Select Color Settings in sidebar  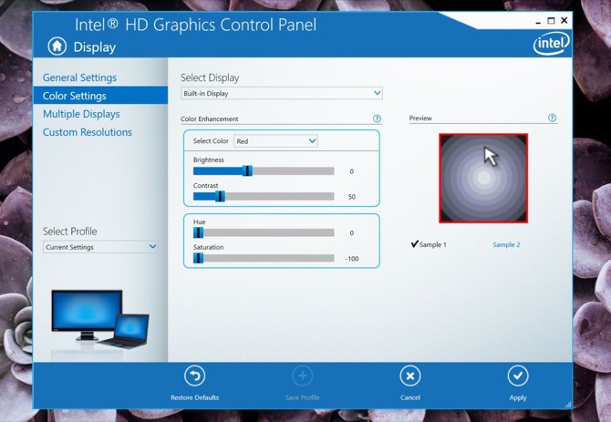pyautogui.click(x=75, y=96)
